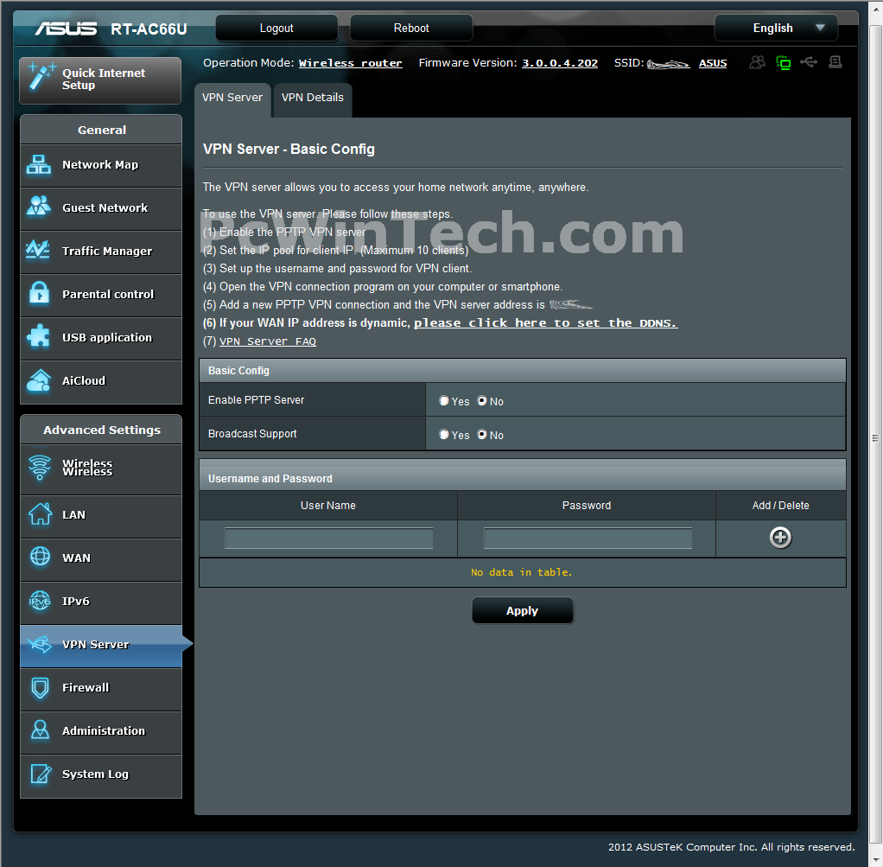This screenshot has height=867, width=883.
Task: Click the Quick Internet Setup wand icon
Action: pos(41,77)
